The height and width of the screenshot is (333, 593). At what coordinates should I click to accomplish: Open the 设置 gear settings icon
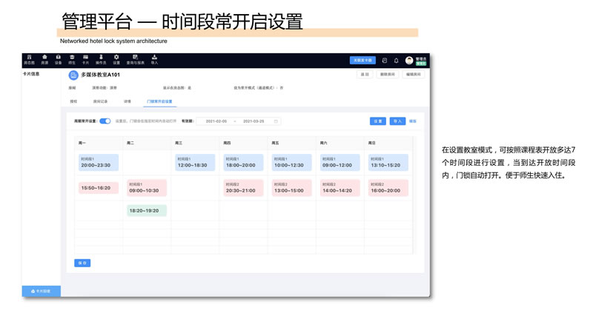click(x=116, y=60)
